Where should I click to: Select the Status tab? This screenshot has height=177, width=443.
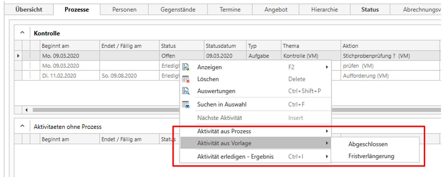(370, 10)
